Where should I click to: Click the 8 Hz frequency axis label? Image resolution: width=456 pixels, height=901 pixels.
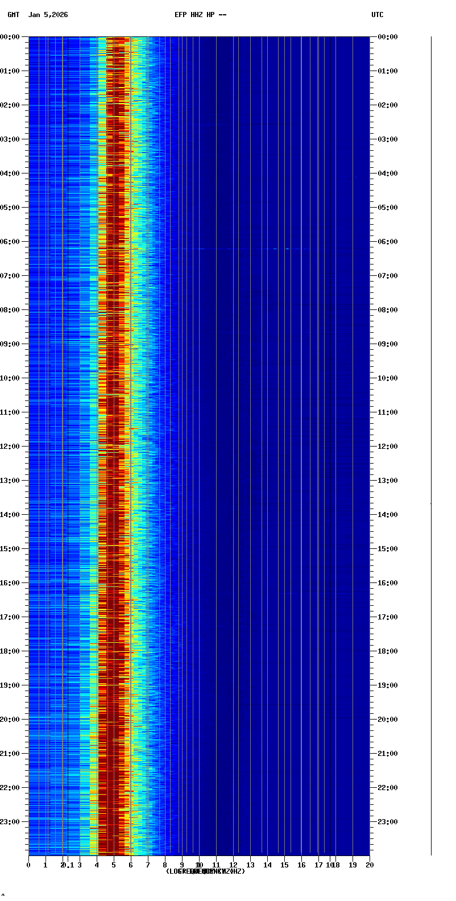[x=165, y=865]
